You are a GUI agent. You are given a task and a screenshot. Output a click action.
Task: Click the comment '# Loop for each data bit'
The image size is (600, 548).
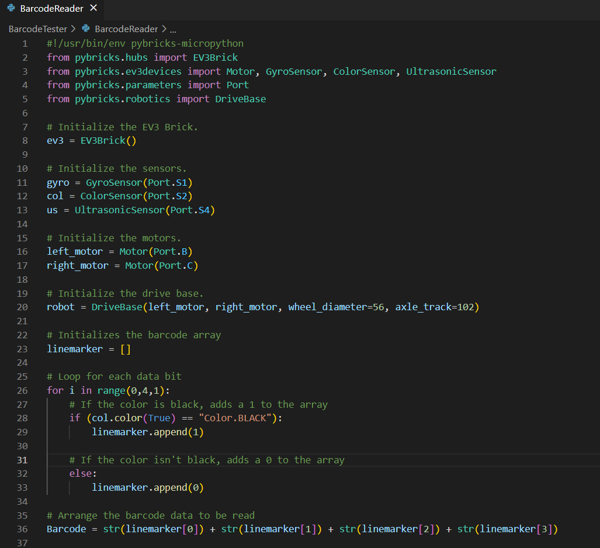(x=114, y=377)
